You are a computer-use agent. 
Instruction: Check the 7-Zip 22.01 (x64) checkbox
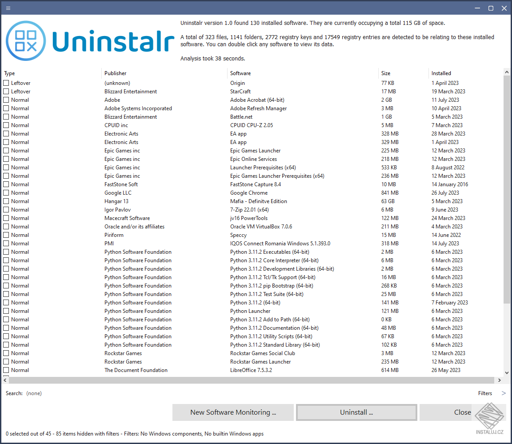click(x=6, y=210)
